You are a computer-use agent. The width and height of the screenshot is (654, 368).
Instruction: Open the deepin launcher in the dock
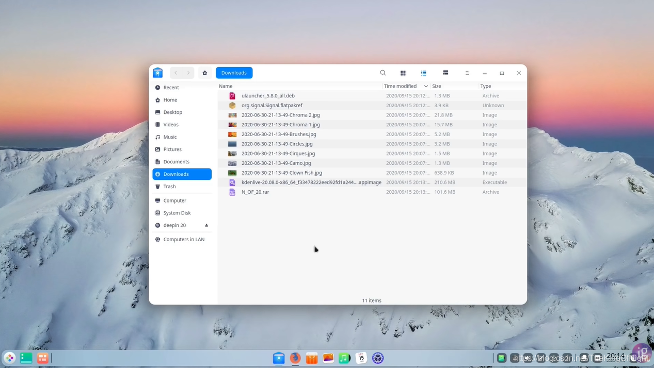coord(10,358)
